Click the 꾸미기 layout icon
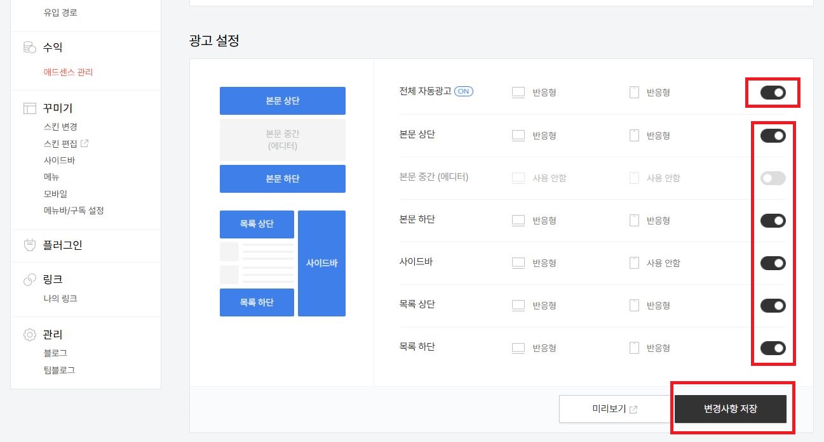This screenshot has width=824, height=442. (29, 108)
